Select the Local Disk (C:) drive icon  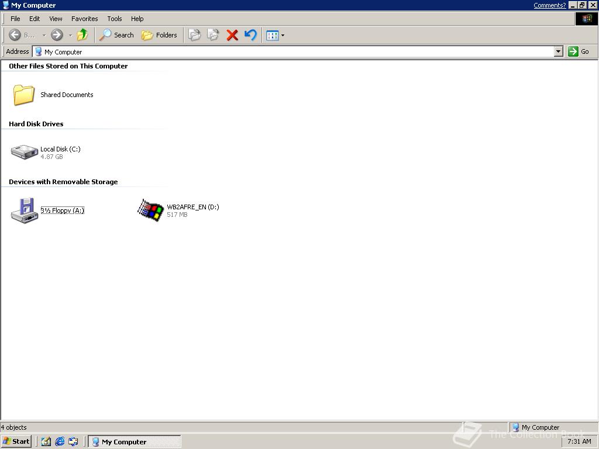pyautogui.click(x=24, y=151)
